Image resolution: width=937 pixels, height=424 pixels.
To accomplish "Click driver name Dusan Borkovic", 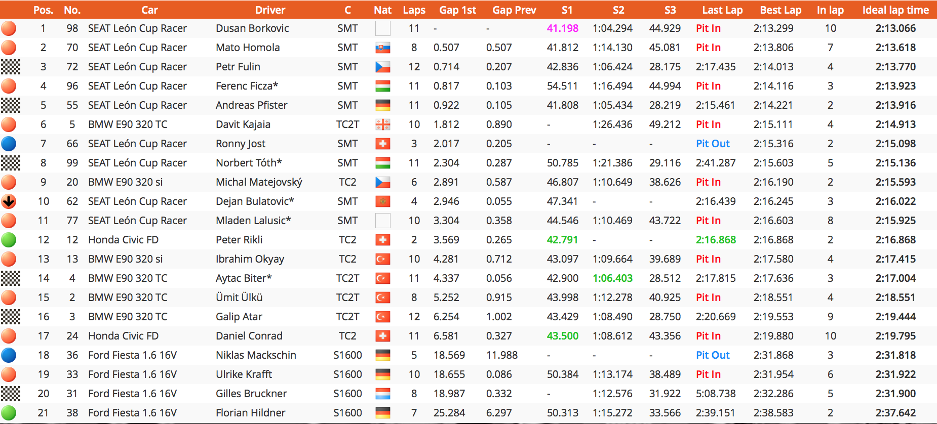I will click(x=252, y=28).
